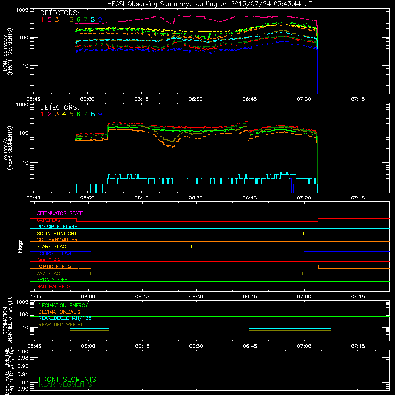Screen dimensions: 395x395
Task: Click the Flags y-axis title
Action: pos(20,246)
